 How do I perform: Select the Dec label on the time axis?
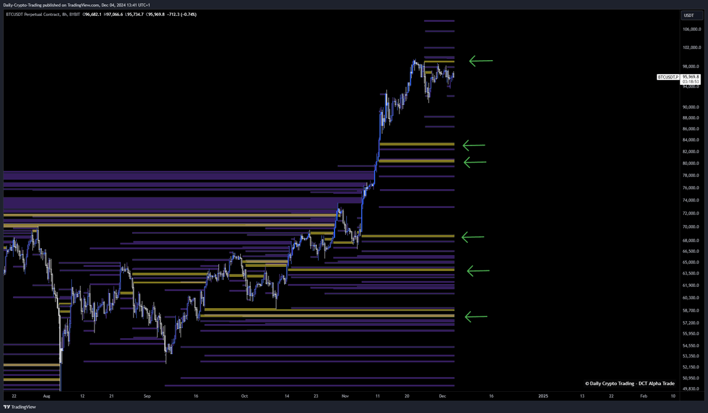pos(442,397)
